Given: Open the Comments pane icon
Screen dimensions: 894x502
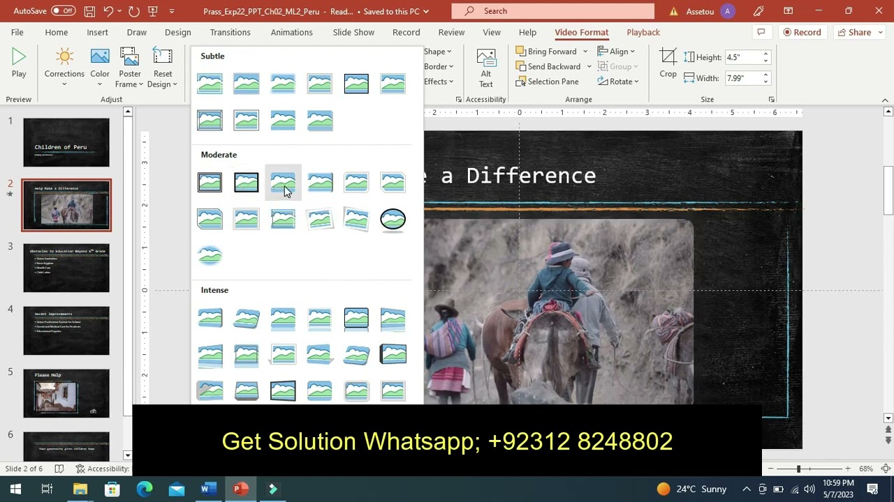Looking at the screenshot, I should coord(761,32).
